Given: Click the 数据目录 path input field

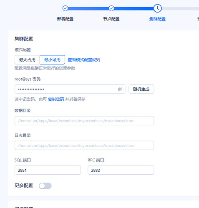Looking at the screenshot, I should [x=84, y=121].
